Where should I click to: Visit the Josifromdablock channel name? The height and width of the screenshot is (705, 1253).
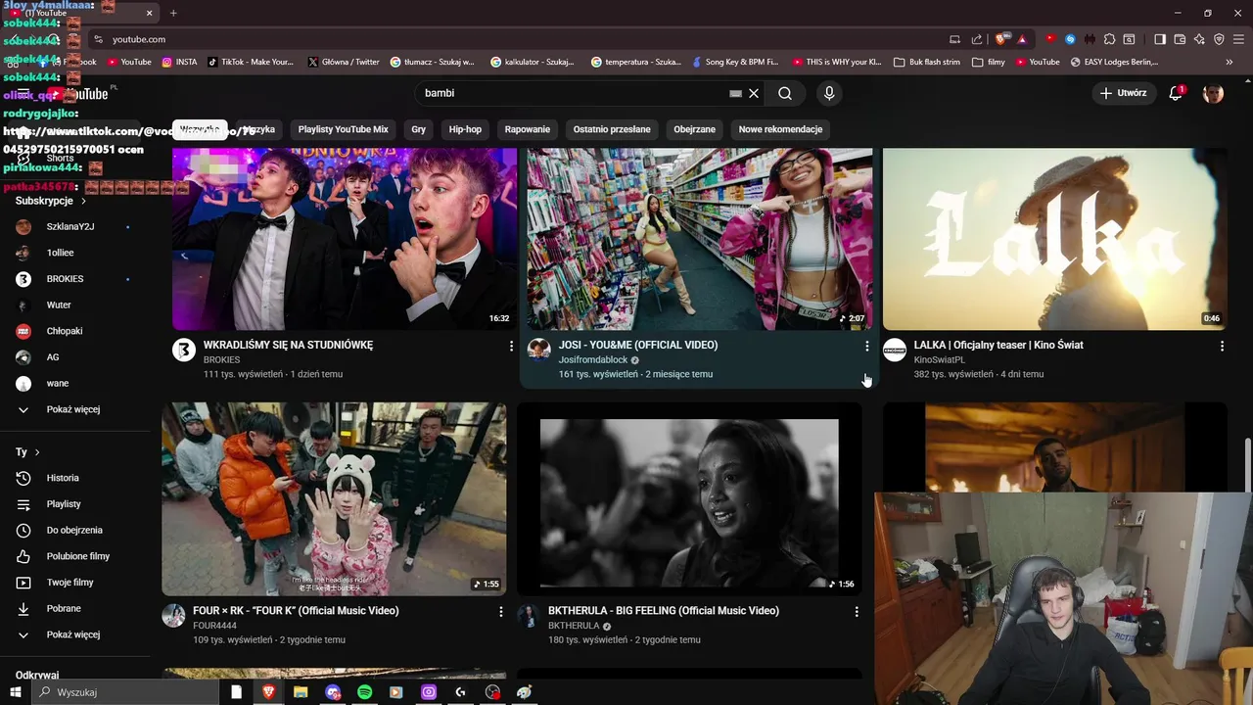point(593,360)
